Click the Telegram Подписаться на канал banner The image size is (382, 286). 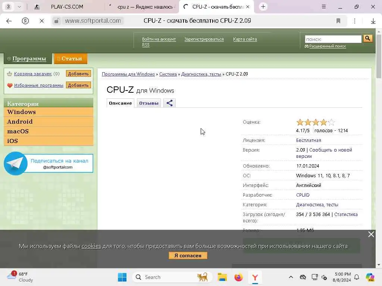coord(48,163)
